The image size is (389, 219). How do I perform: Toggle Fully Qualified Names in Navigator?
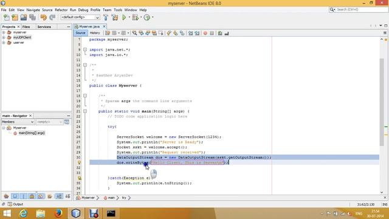[x=50, y=196]
